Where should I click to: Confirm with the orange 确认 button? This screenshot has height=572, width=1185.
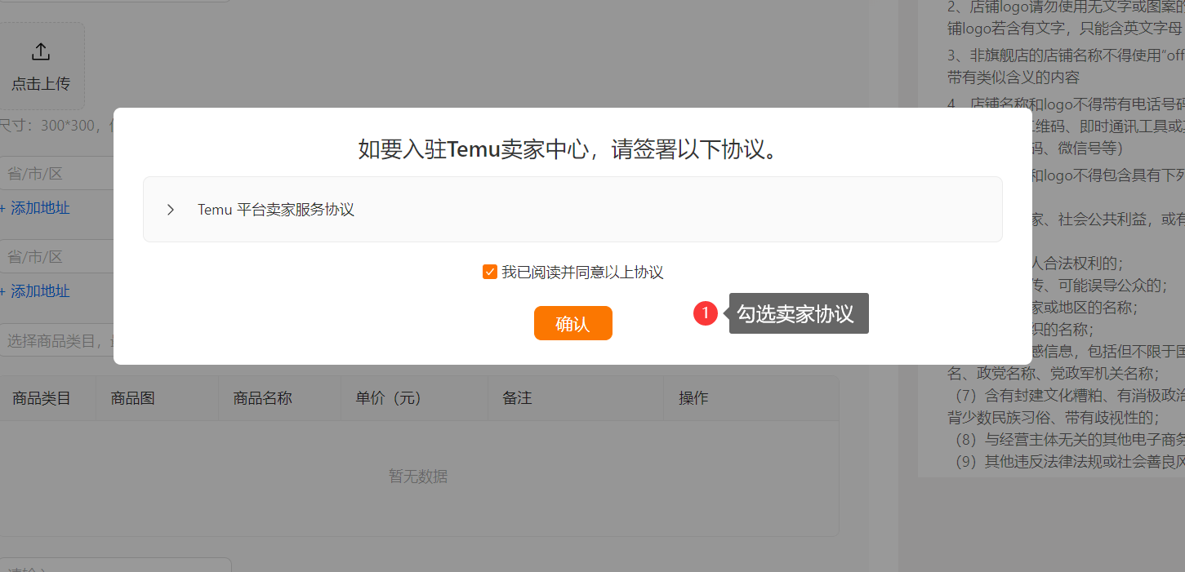pyautogui.click(x=573, y=323)
